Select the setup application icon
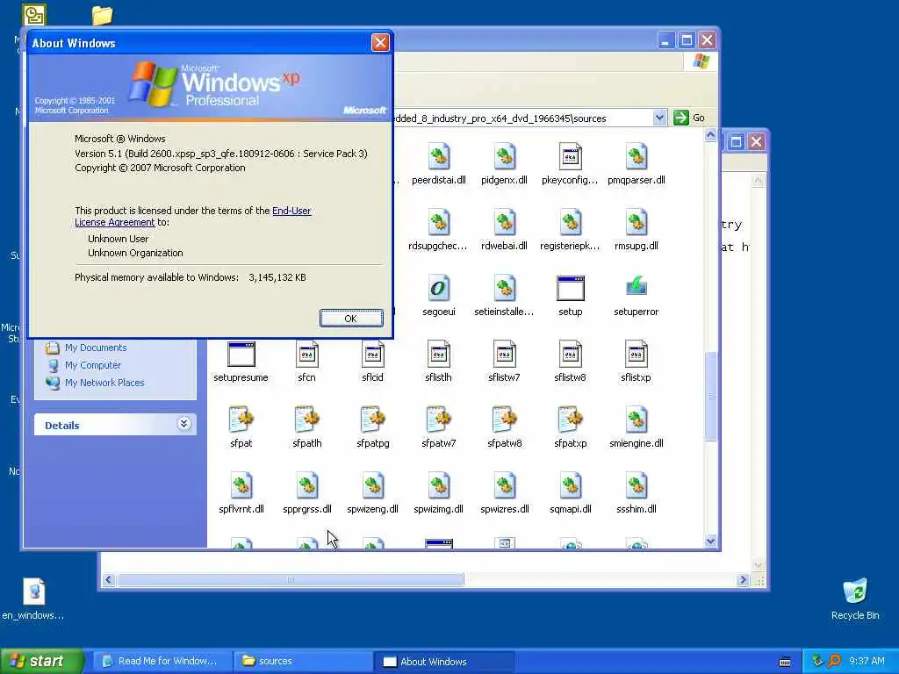The height and width of the screenshot is (674, 899). (571, 288)
